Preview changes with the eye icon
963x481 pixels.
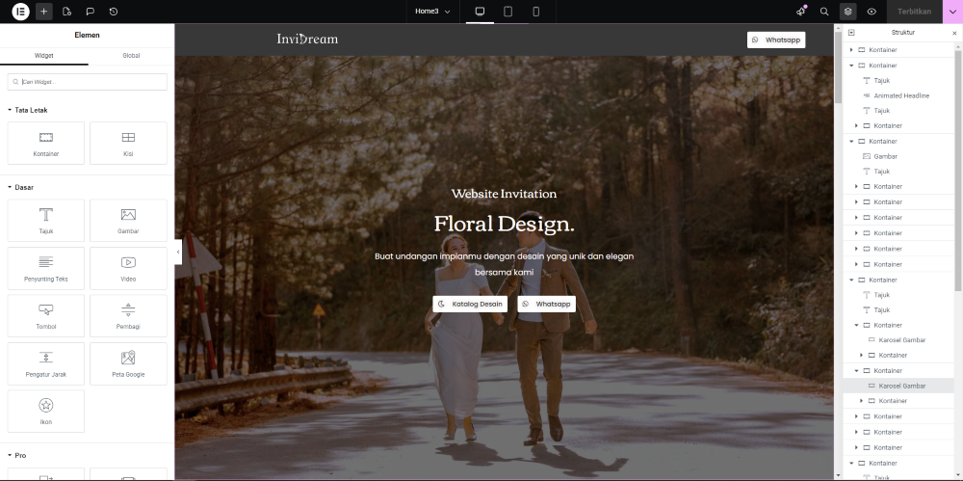tap(872, 12)
